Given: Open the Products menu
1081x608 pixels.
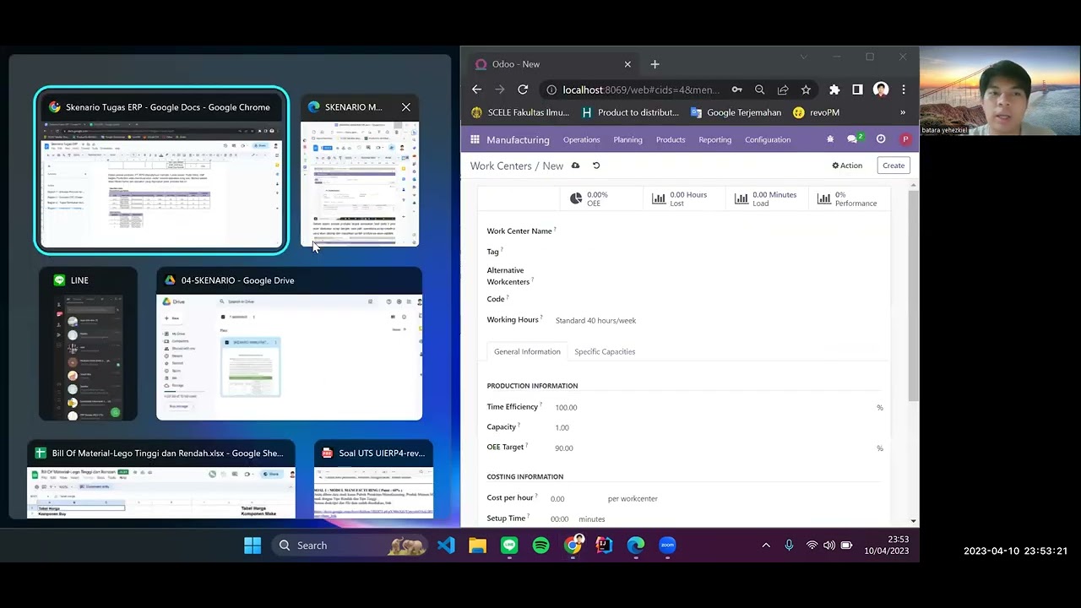Looking at the screenshot, I should 671,139.
